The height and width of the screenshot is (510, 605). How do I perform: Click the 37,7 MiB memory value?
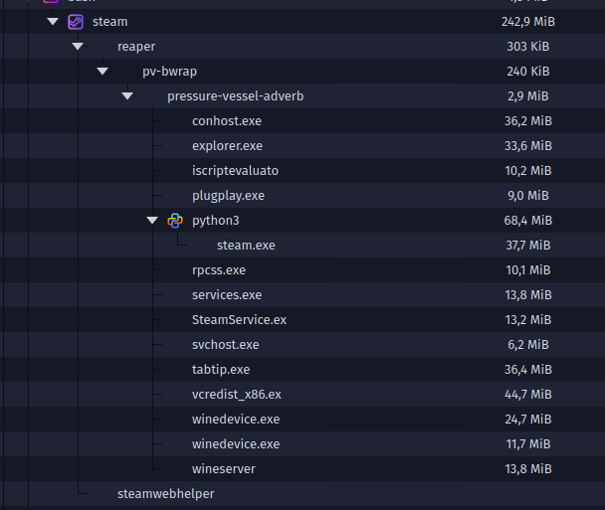click(528, 246)
